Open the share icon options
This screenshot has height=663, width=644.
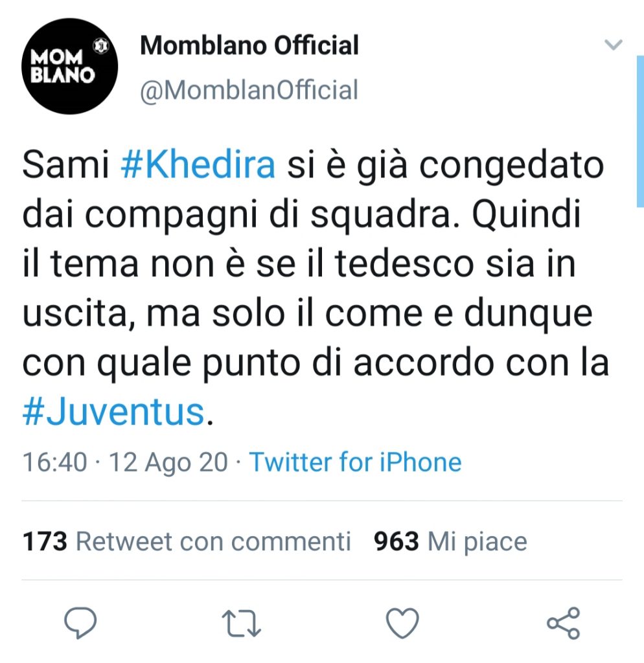tap(563, 623)
